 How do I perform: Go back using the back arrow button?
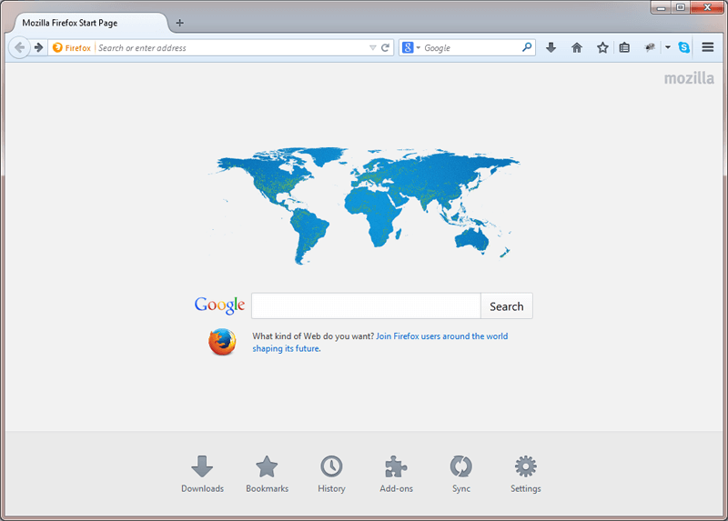click(x=19, y=47)
